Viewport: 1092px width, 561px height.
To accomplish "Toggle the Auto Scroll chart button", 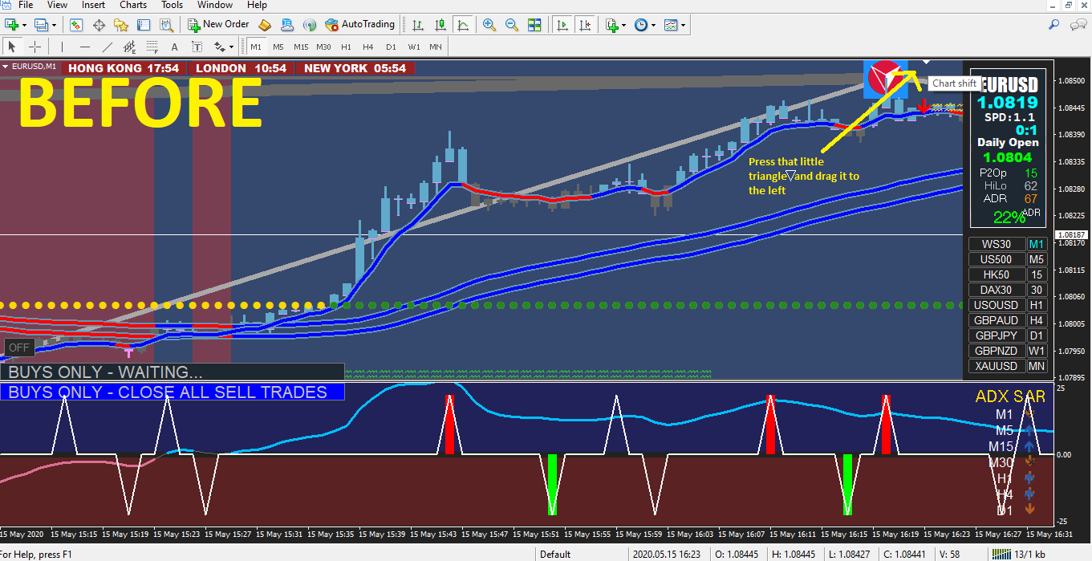I will click(x=562, y=25).
